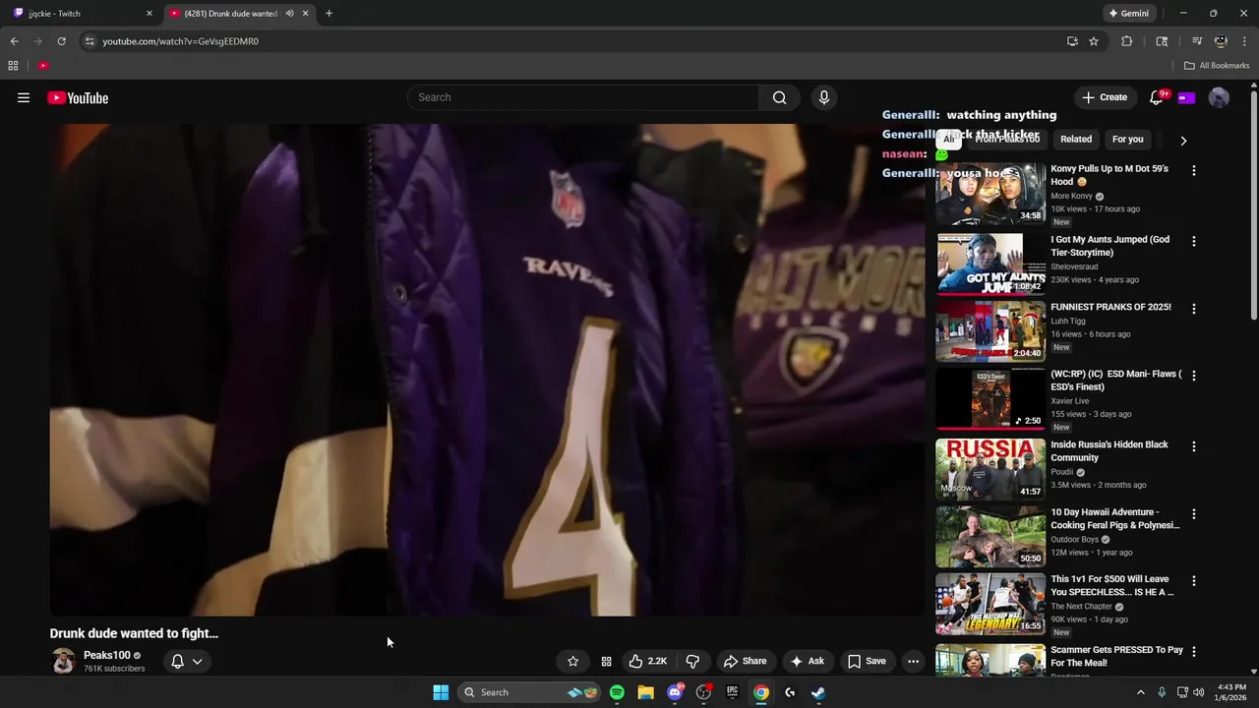Viewport: 1259px width, 708px height.
Task: Show more filter chips with right arrow
Action: (x=1183, y=141)
